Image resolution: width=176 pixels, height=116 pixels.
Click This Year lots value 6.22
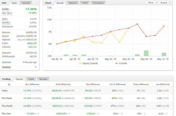pyautogui.click(x=161, y=113)
